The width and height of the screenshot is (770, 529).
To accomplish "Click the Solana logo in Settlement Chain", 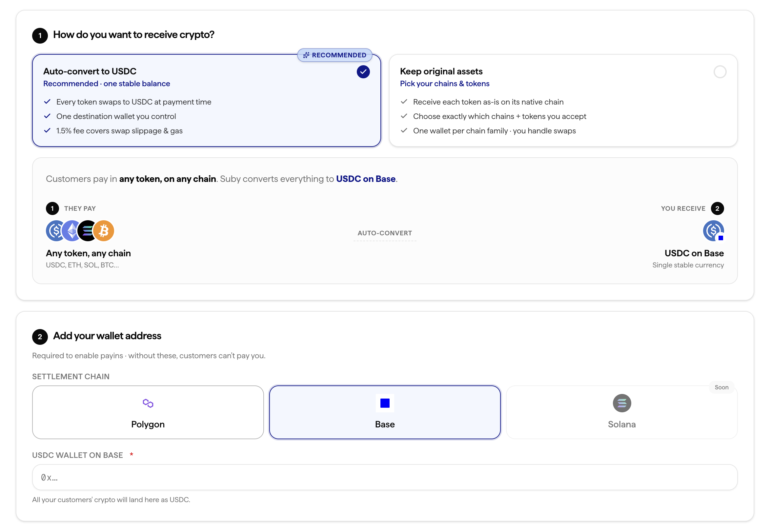I will [621, 403].
